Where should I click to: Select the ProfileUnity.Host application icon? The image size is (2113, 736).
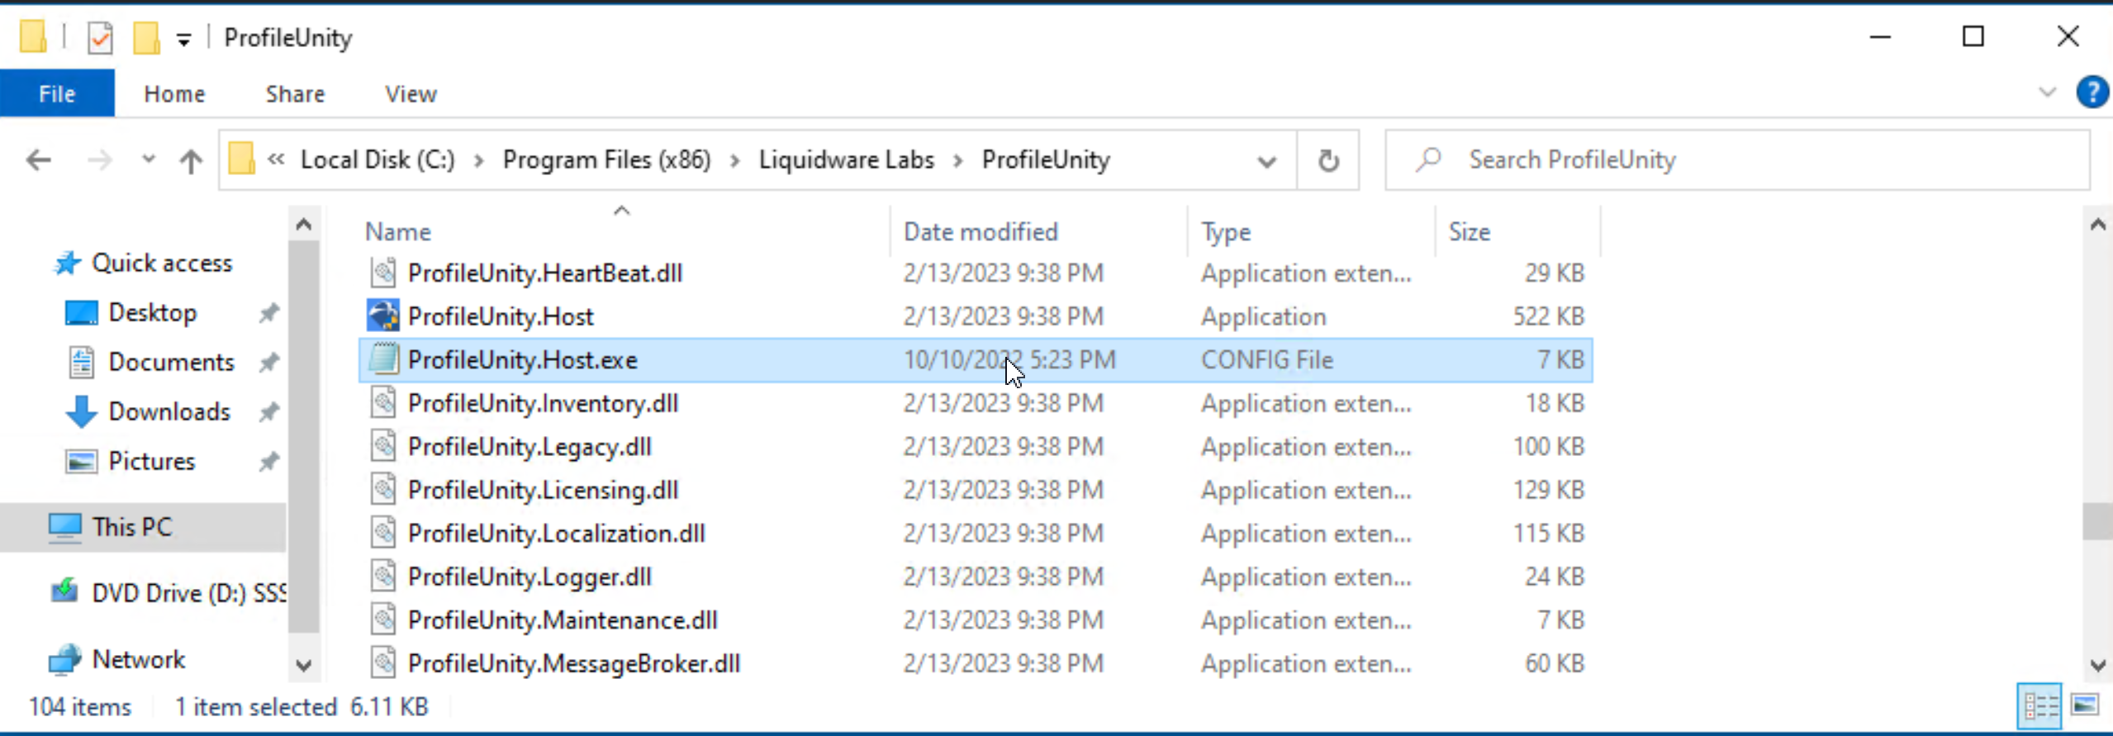[x=383, y=316]
